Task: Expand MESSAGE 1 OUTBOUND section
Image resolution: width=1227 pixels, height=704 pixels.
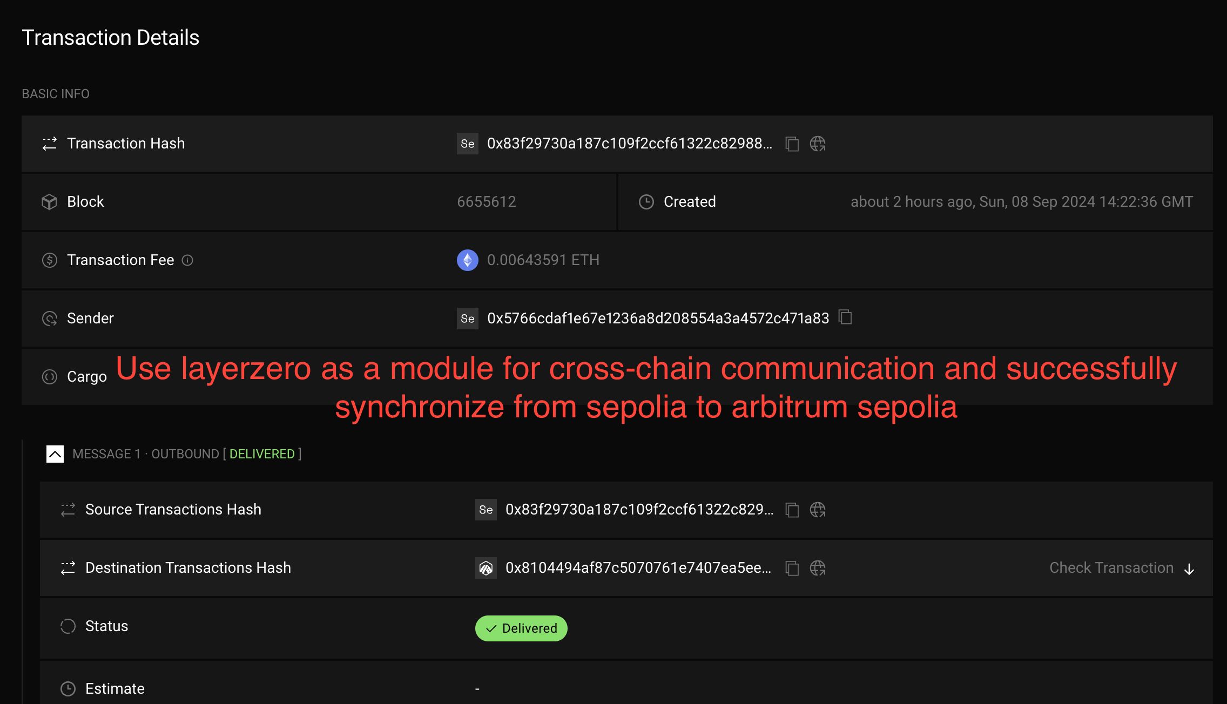Action: (x=53, y=453)
